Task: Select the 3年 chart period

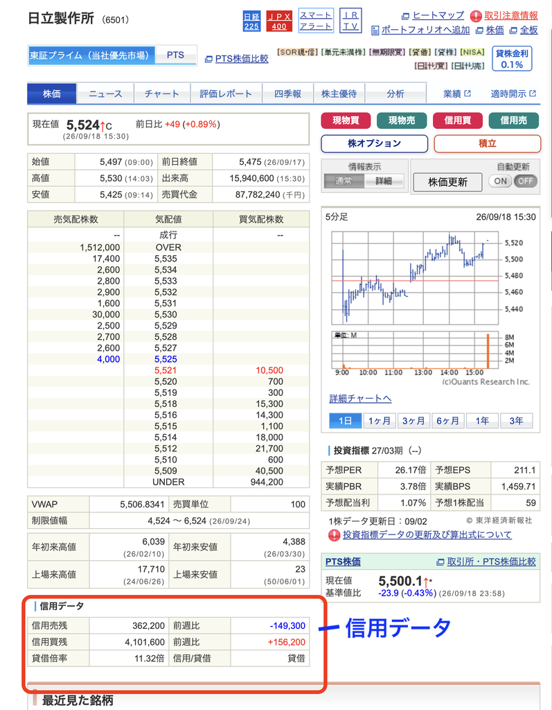Action: 516,421
